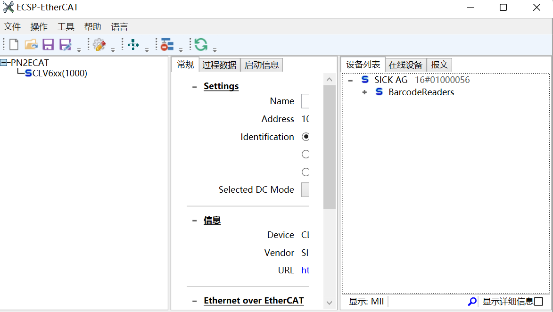This screenshot has width=553, height=312.
Task: Click the Save floppy disk icon
Action: coord(48,45)
